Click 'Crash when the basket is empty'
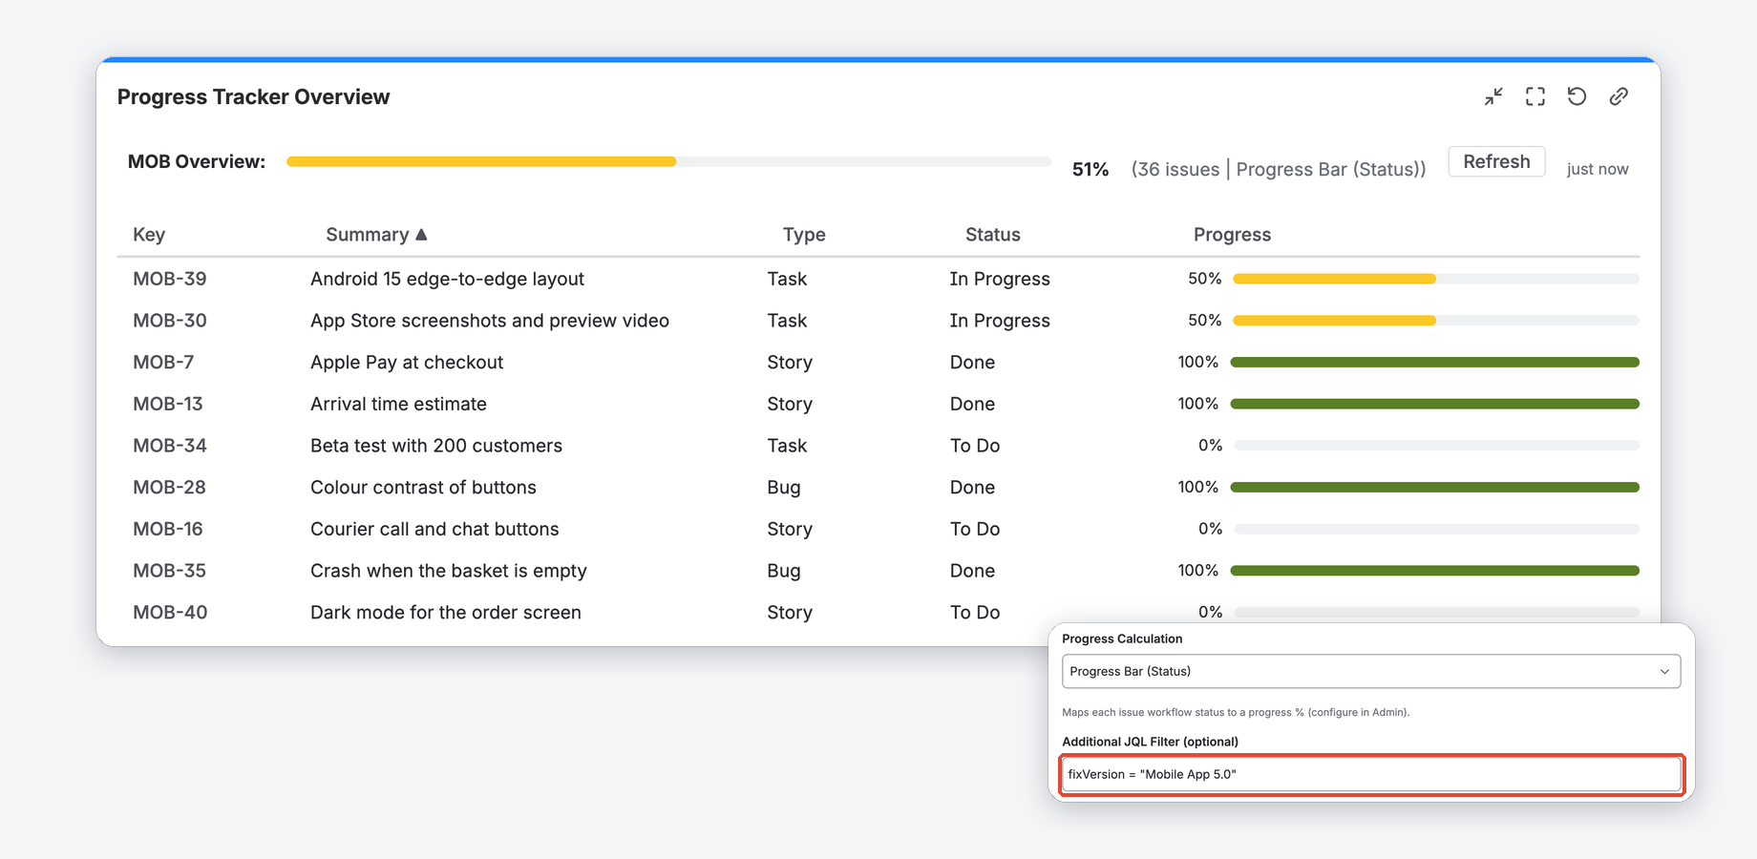This screenshot has height=859, width=1757. tap(449, 571)
